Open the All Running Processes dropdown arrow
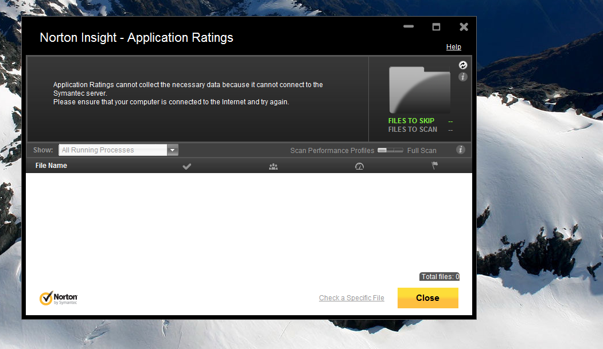Viewport: 603px width, 349px height. (173, 150)
